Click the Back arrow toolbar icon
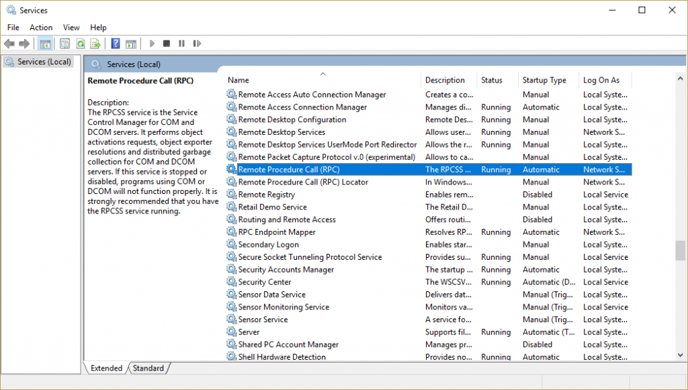 (x=9, y=44)
